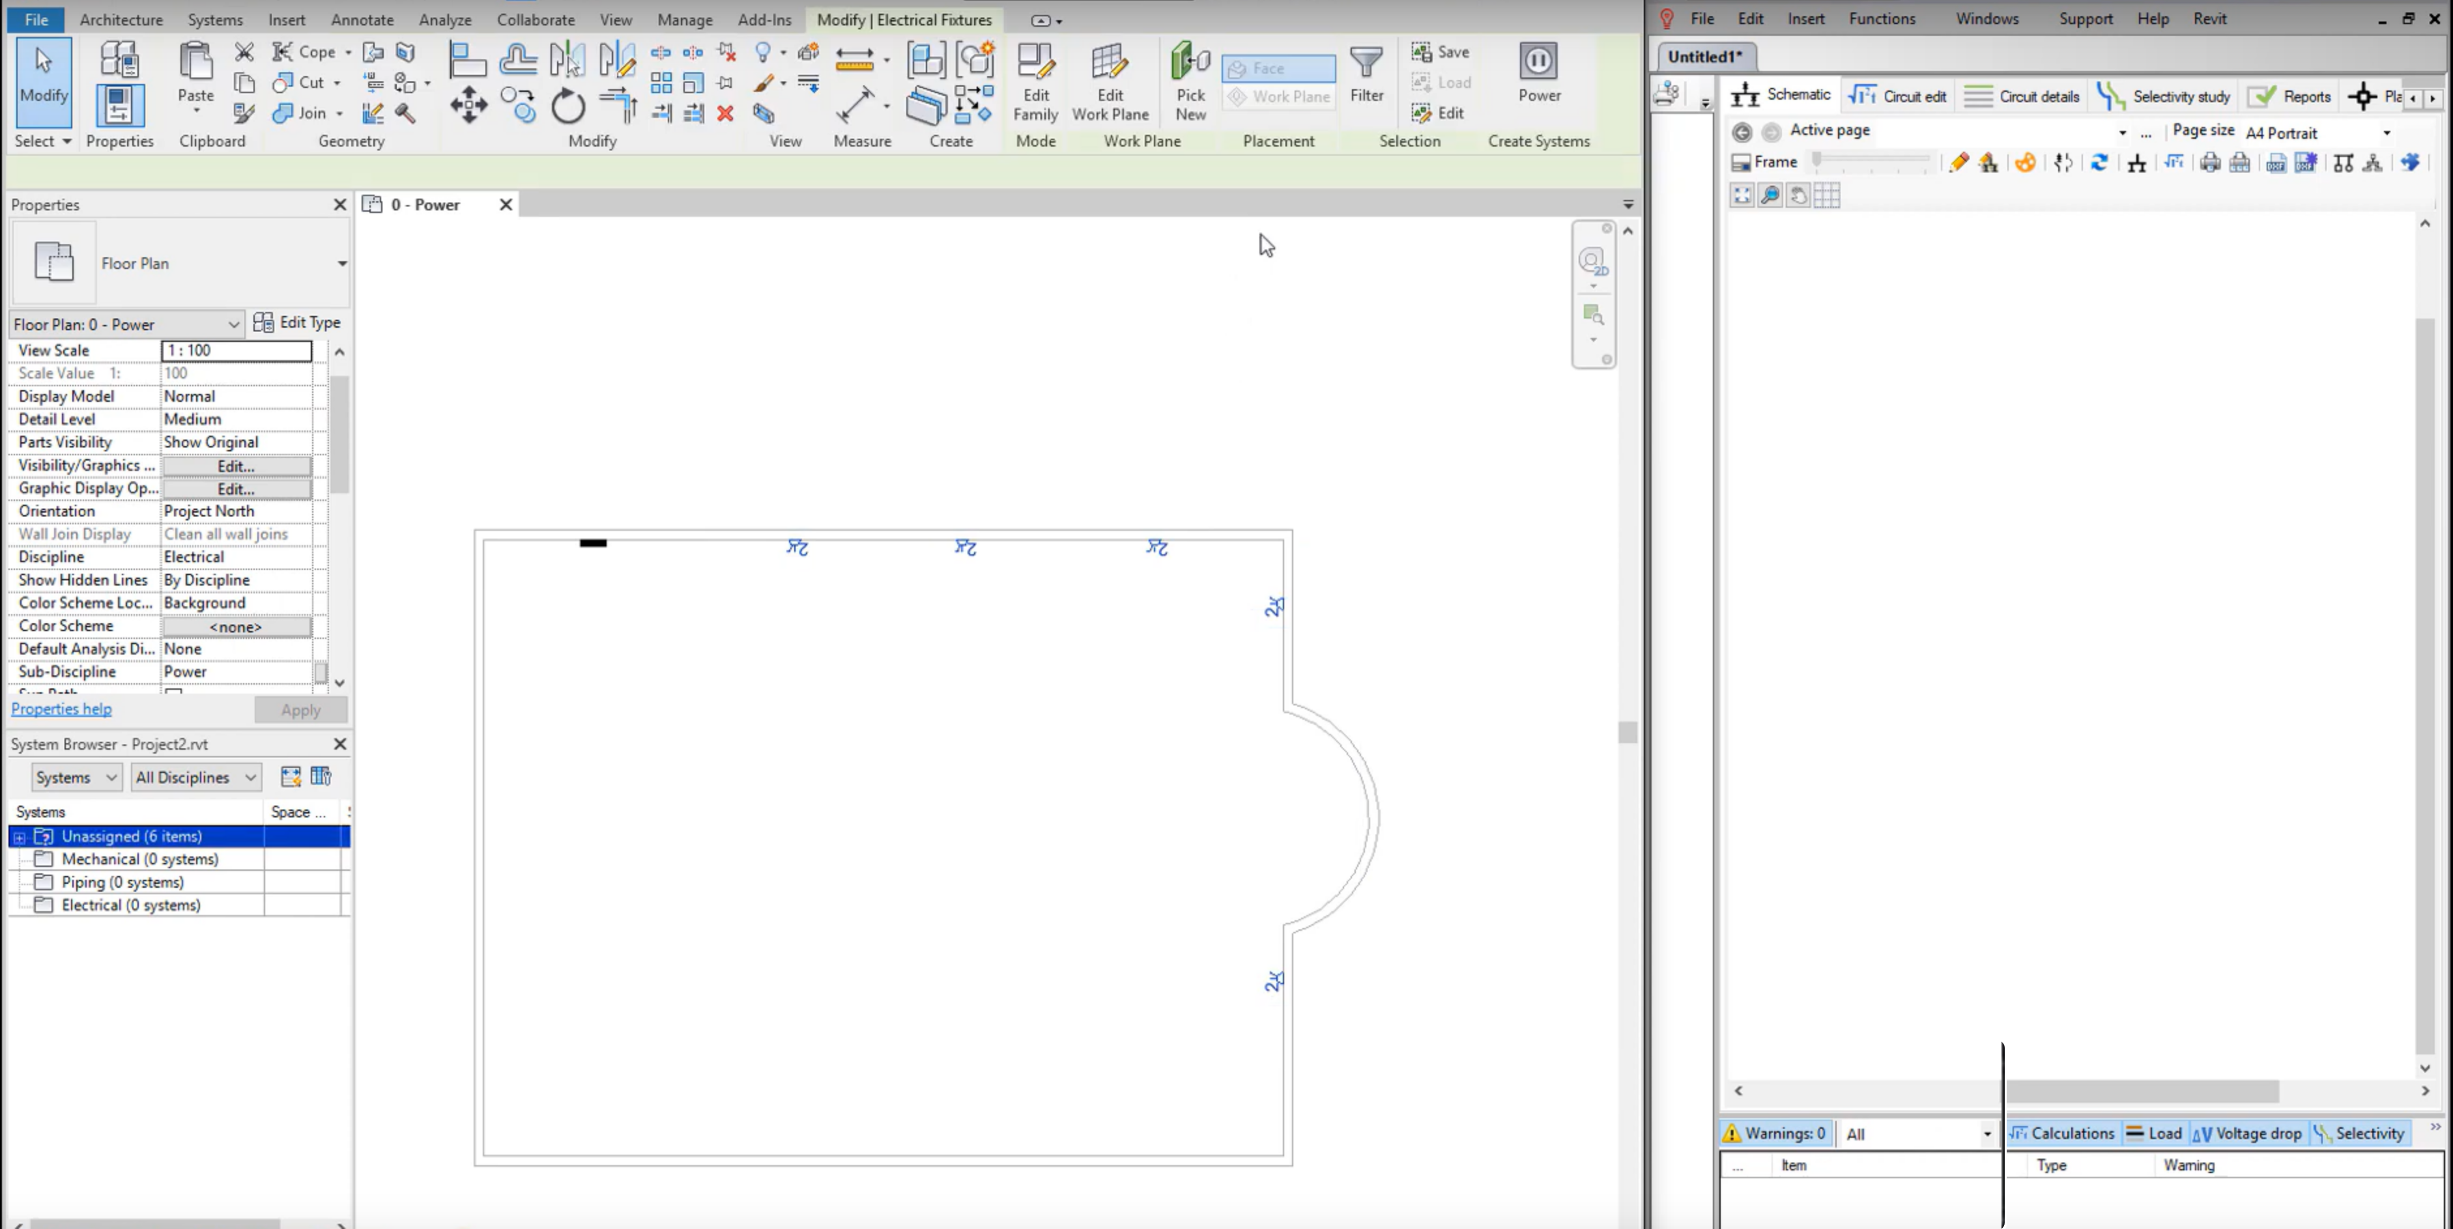Viewport: 2453px width, 1229px height.
Task: Adjust the Frame zoom slider handle
Action: tap(1817, 161)
